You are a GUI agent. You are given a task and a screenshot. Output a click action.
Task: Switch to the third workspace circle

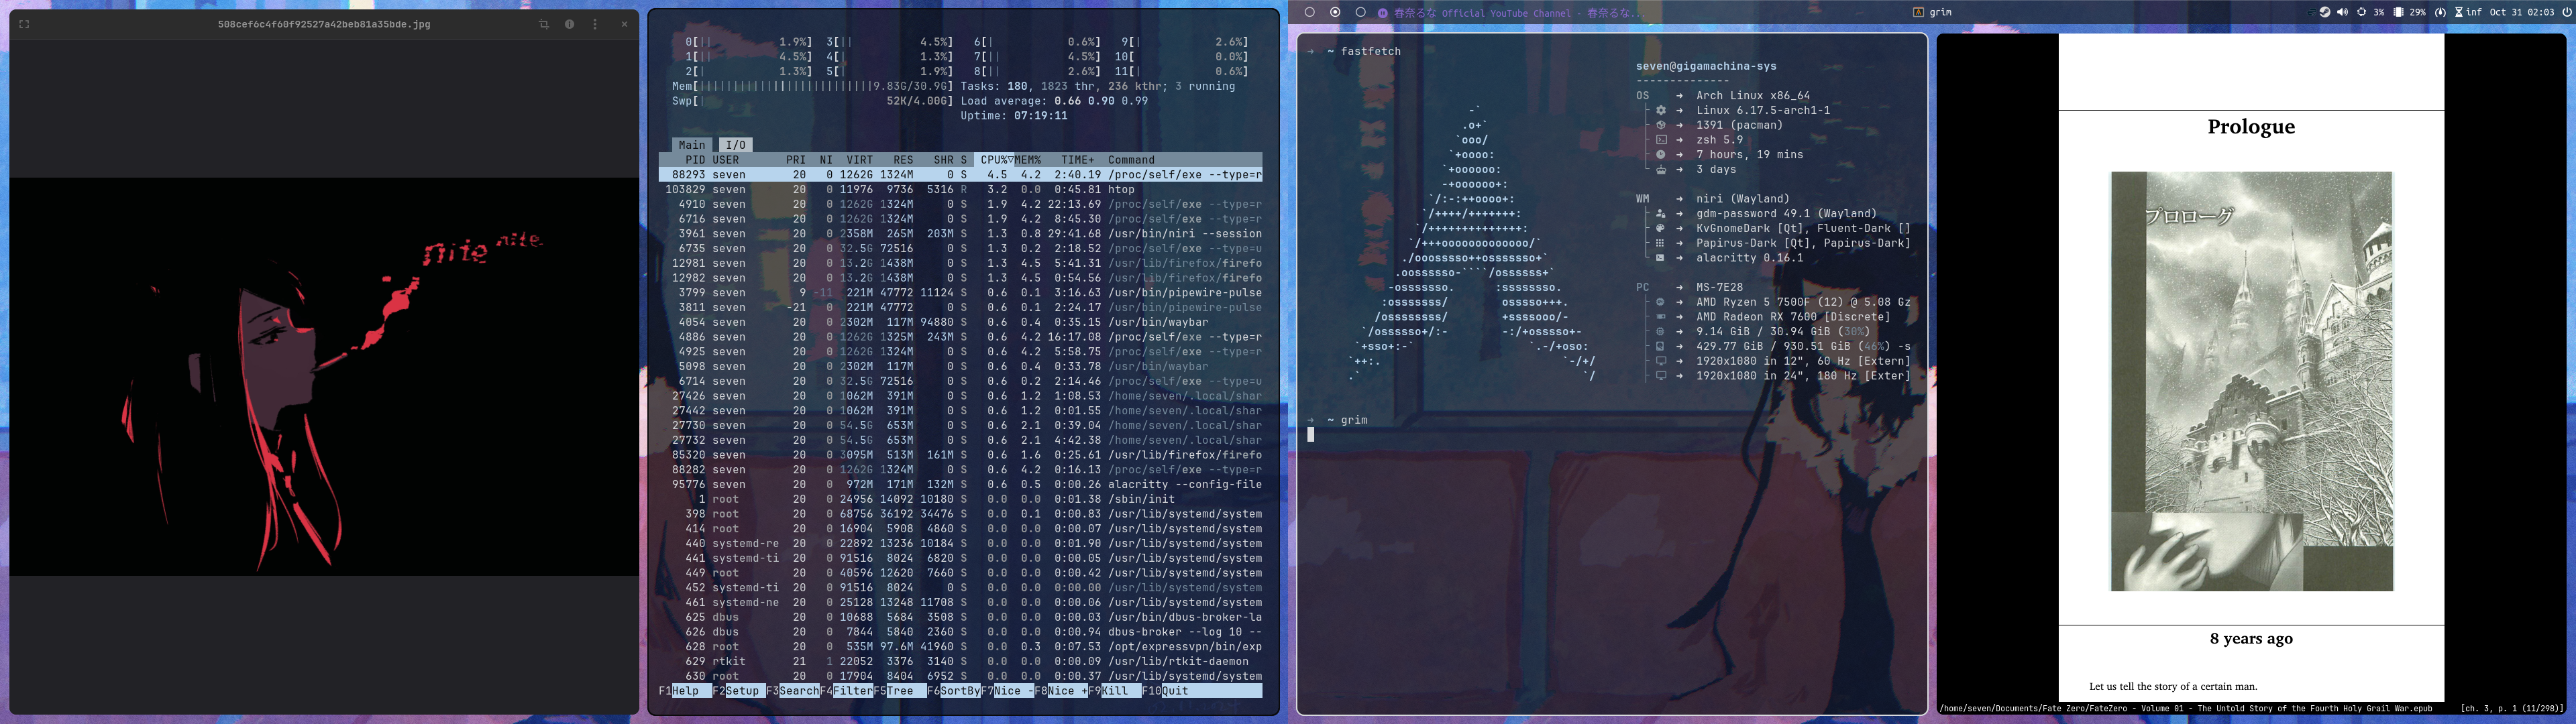click(1360, 12)
